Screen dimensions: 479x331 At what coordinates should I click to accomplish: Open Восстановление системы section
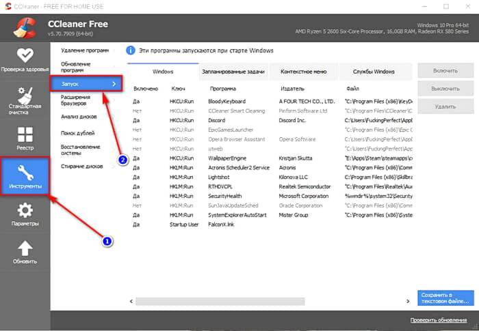coord(80,149)
